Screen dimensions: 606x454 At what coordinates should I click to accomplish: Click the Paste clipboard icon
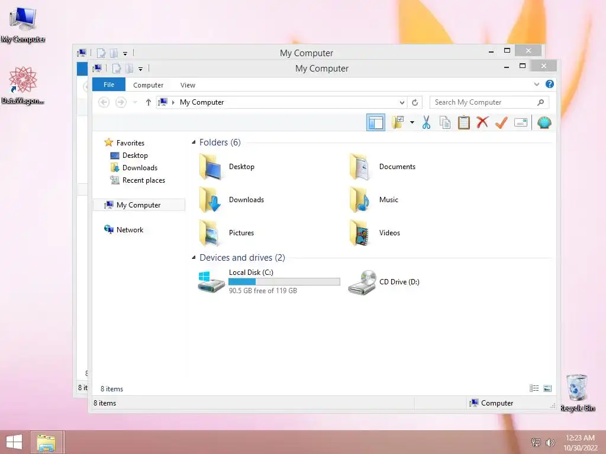(x=464, y=123)
